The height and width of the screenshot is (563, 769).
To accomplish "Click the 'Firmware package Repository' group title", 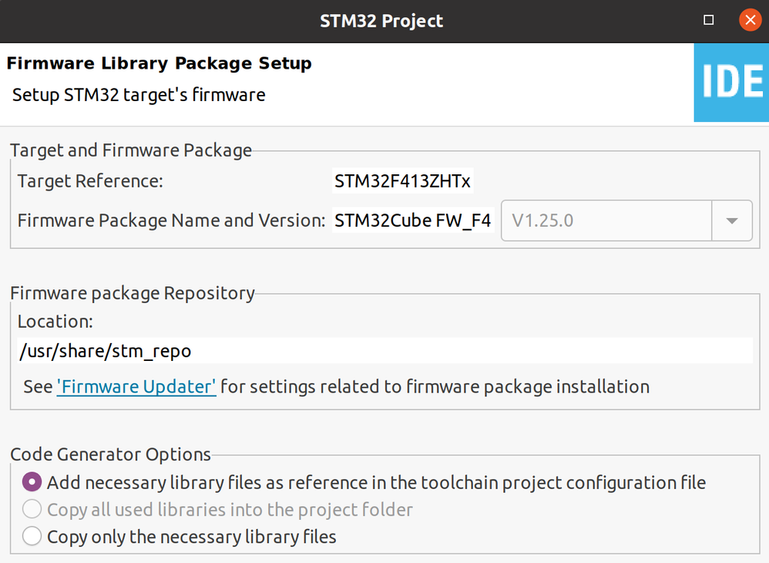I will click(132, 293).
